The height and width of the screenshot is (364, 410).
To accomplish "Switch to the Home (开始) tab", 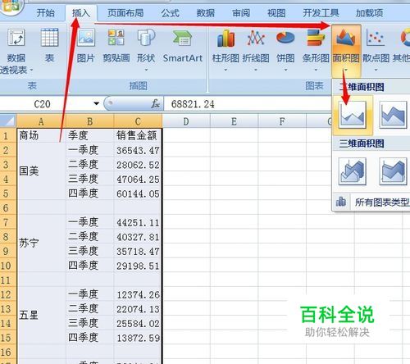I will click(46, 13).
